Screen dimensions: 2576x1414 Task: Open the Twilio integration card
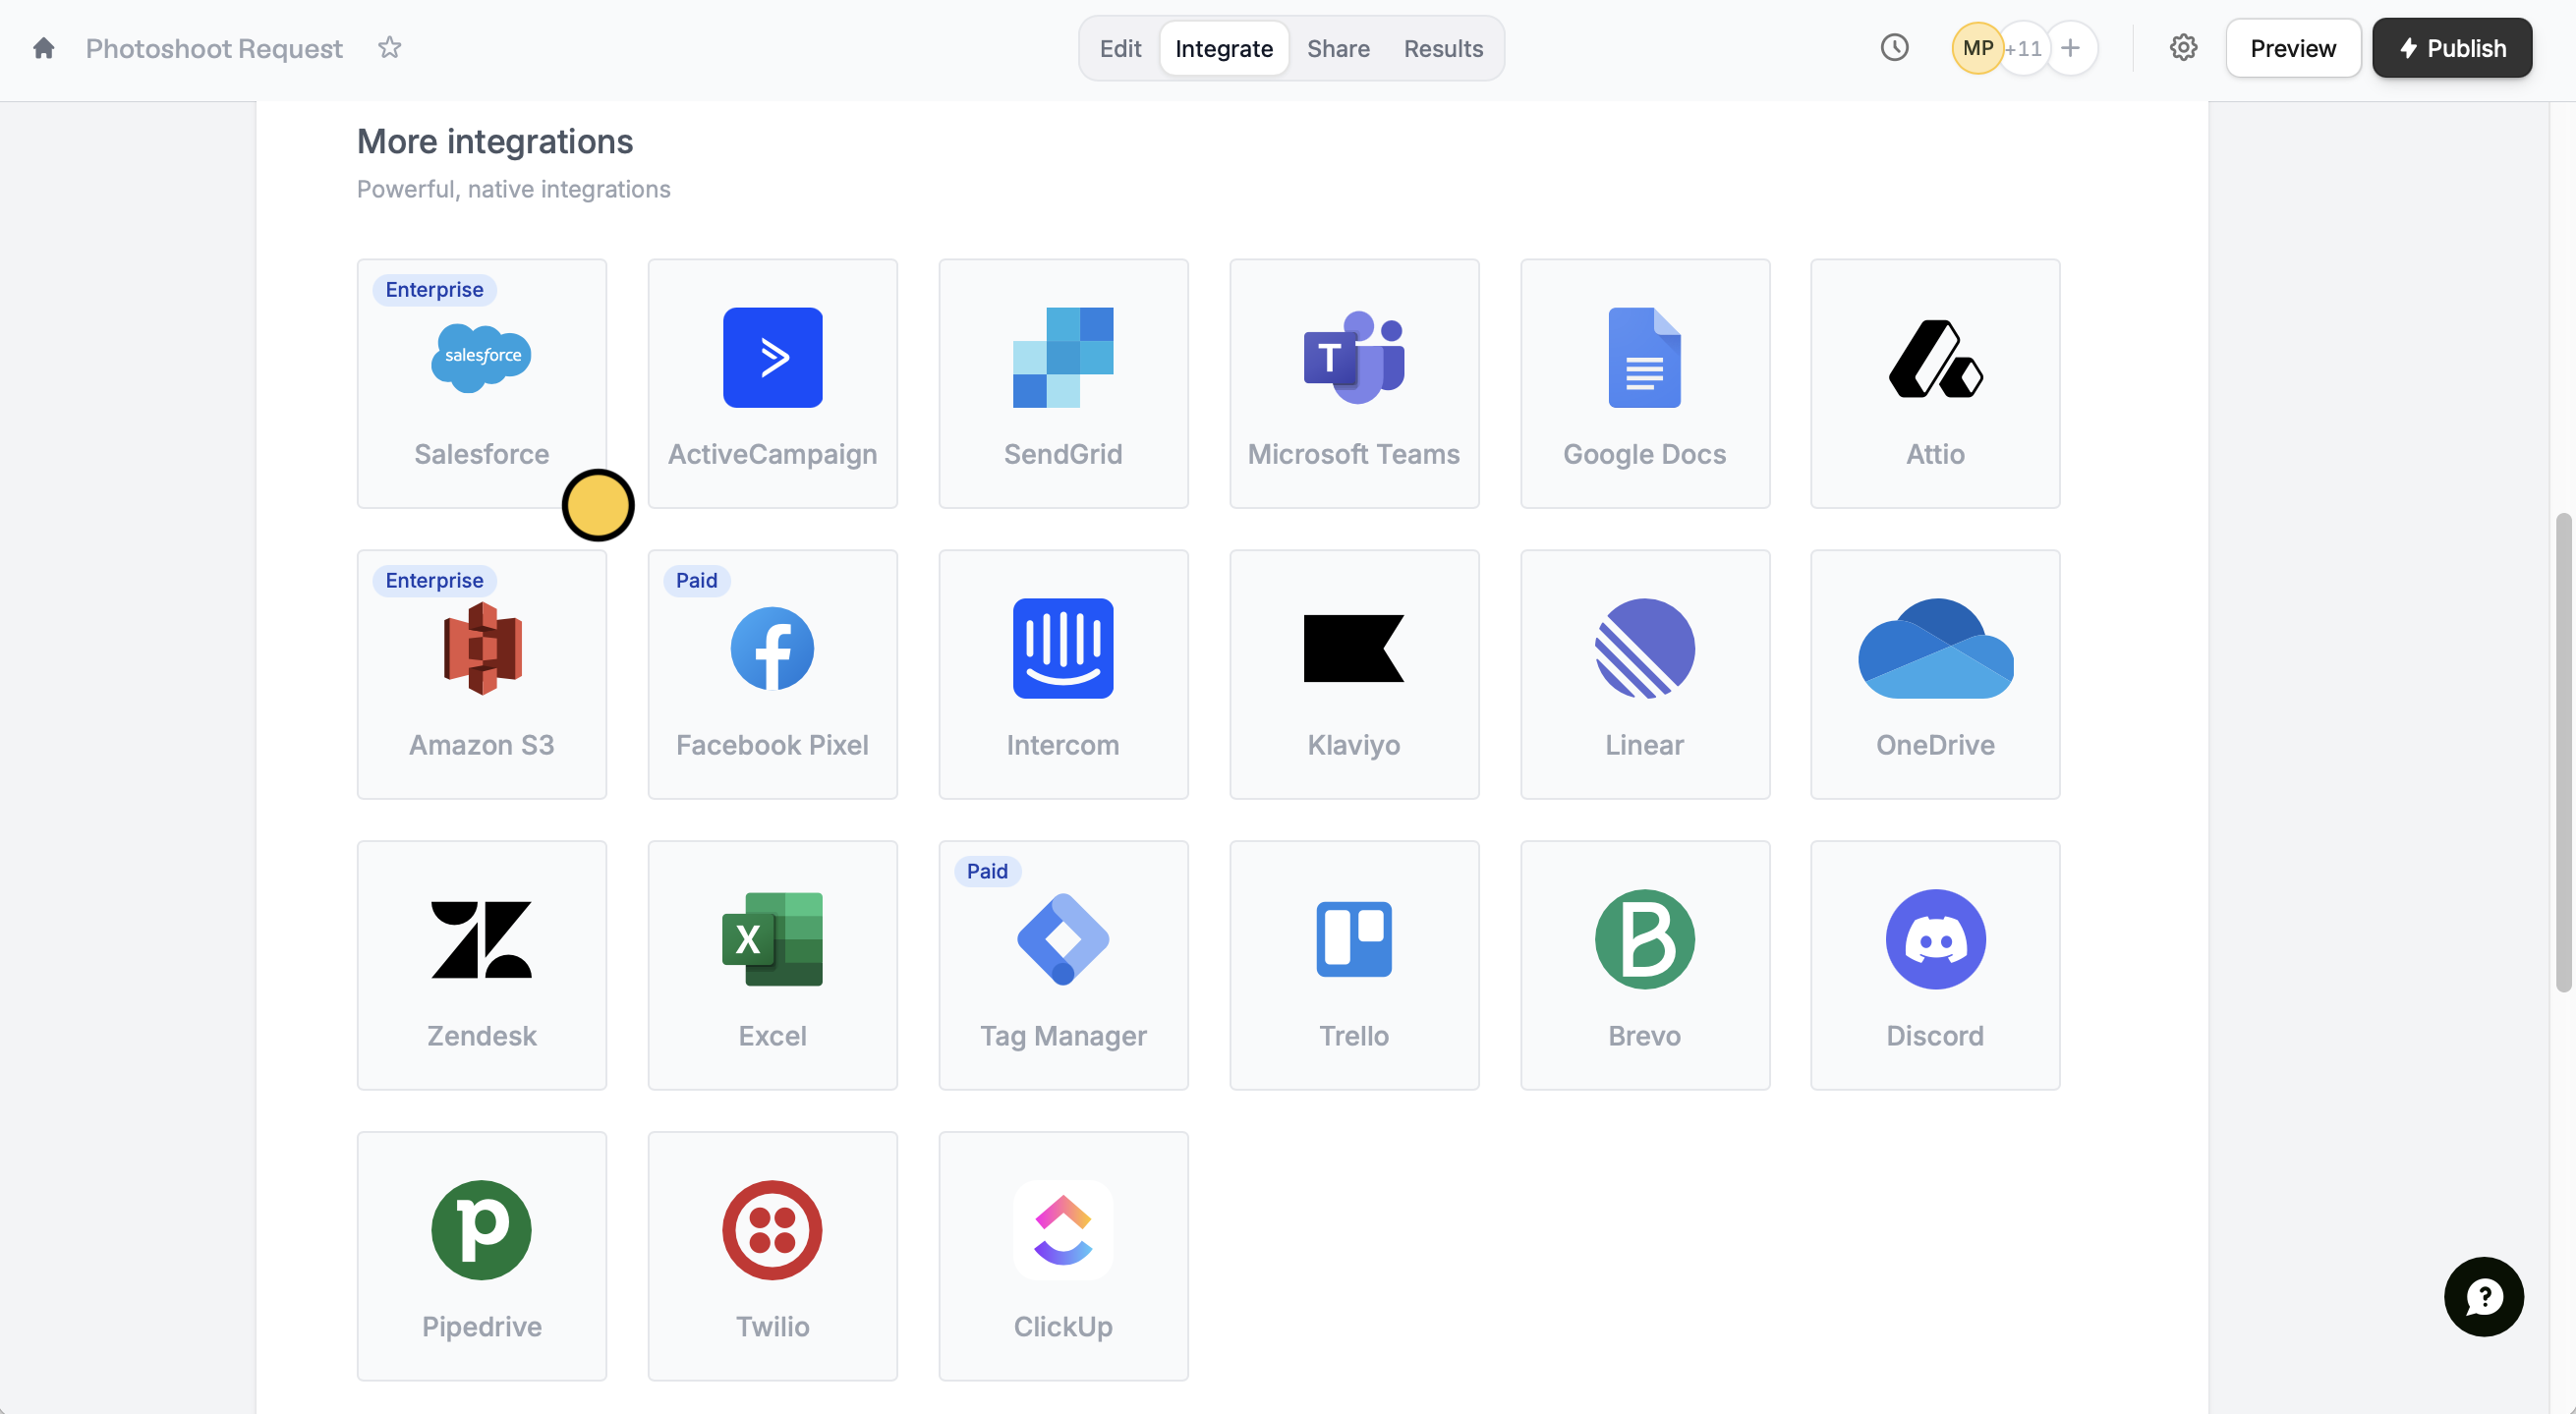click(772, 1255)
